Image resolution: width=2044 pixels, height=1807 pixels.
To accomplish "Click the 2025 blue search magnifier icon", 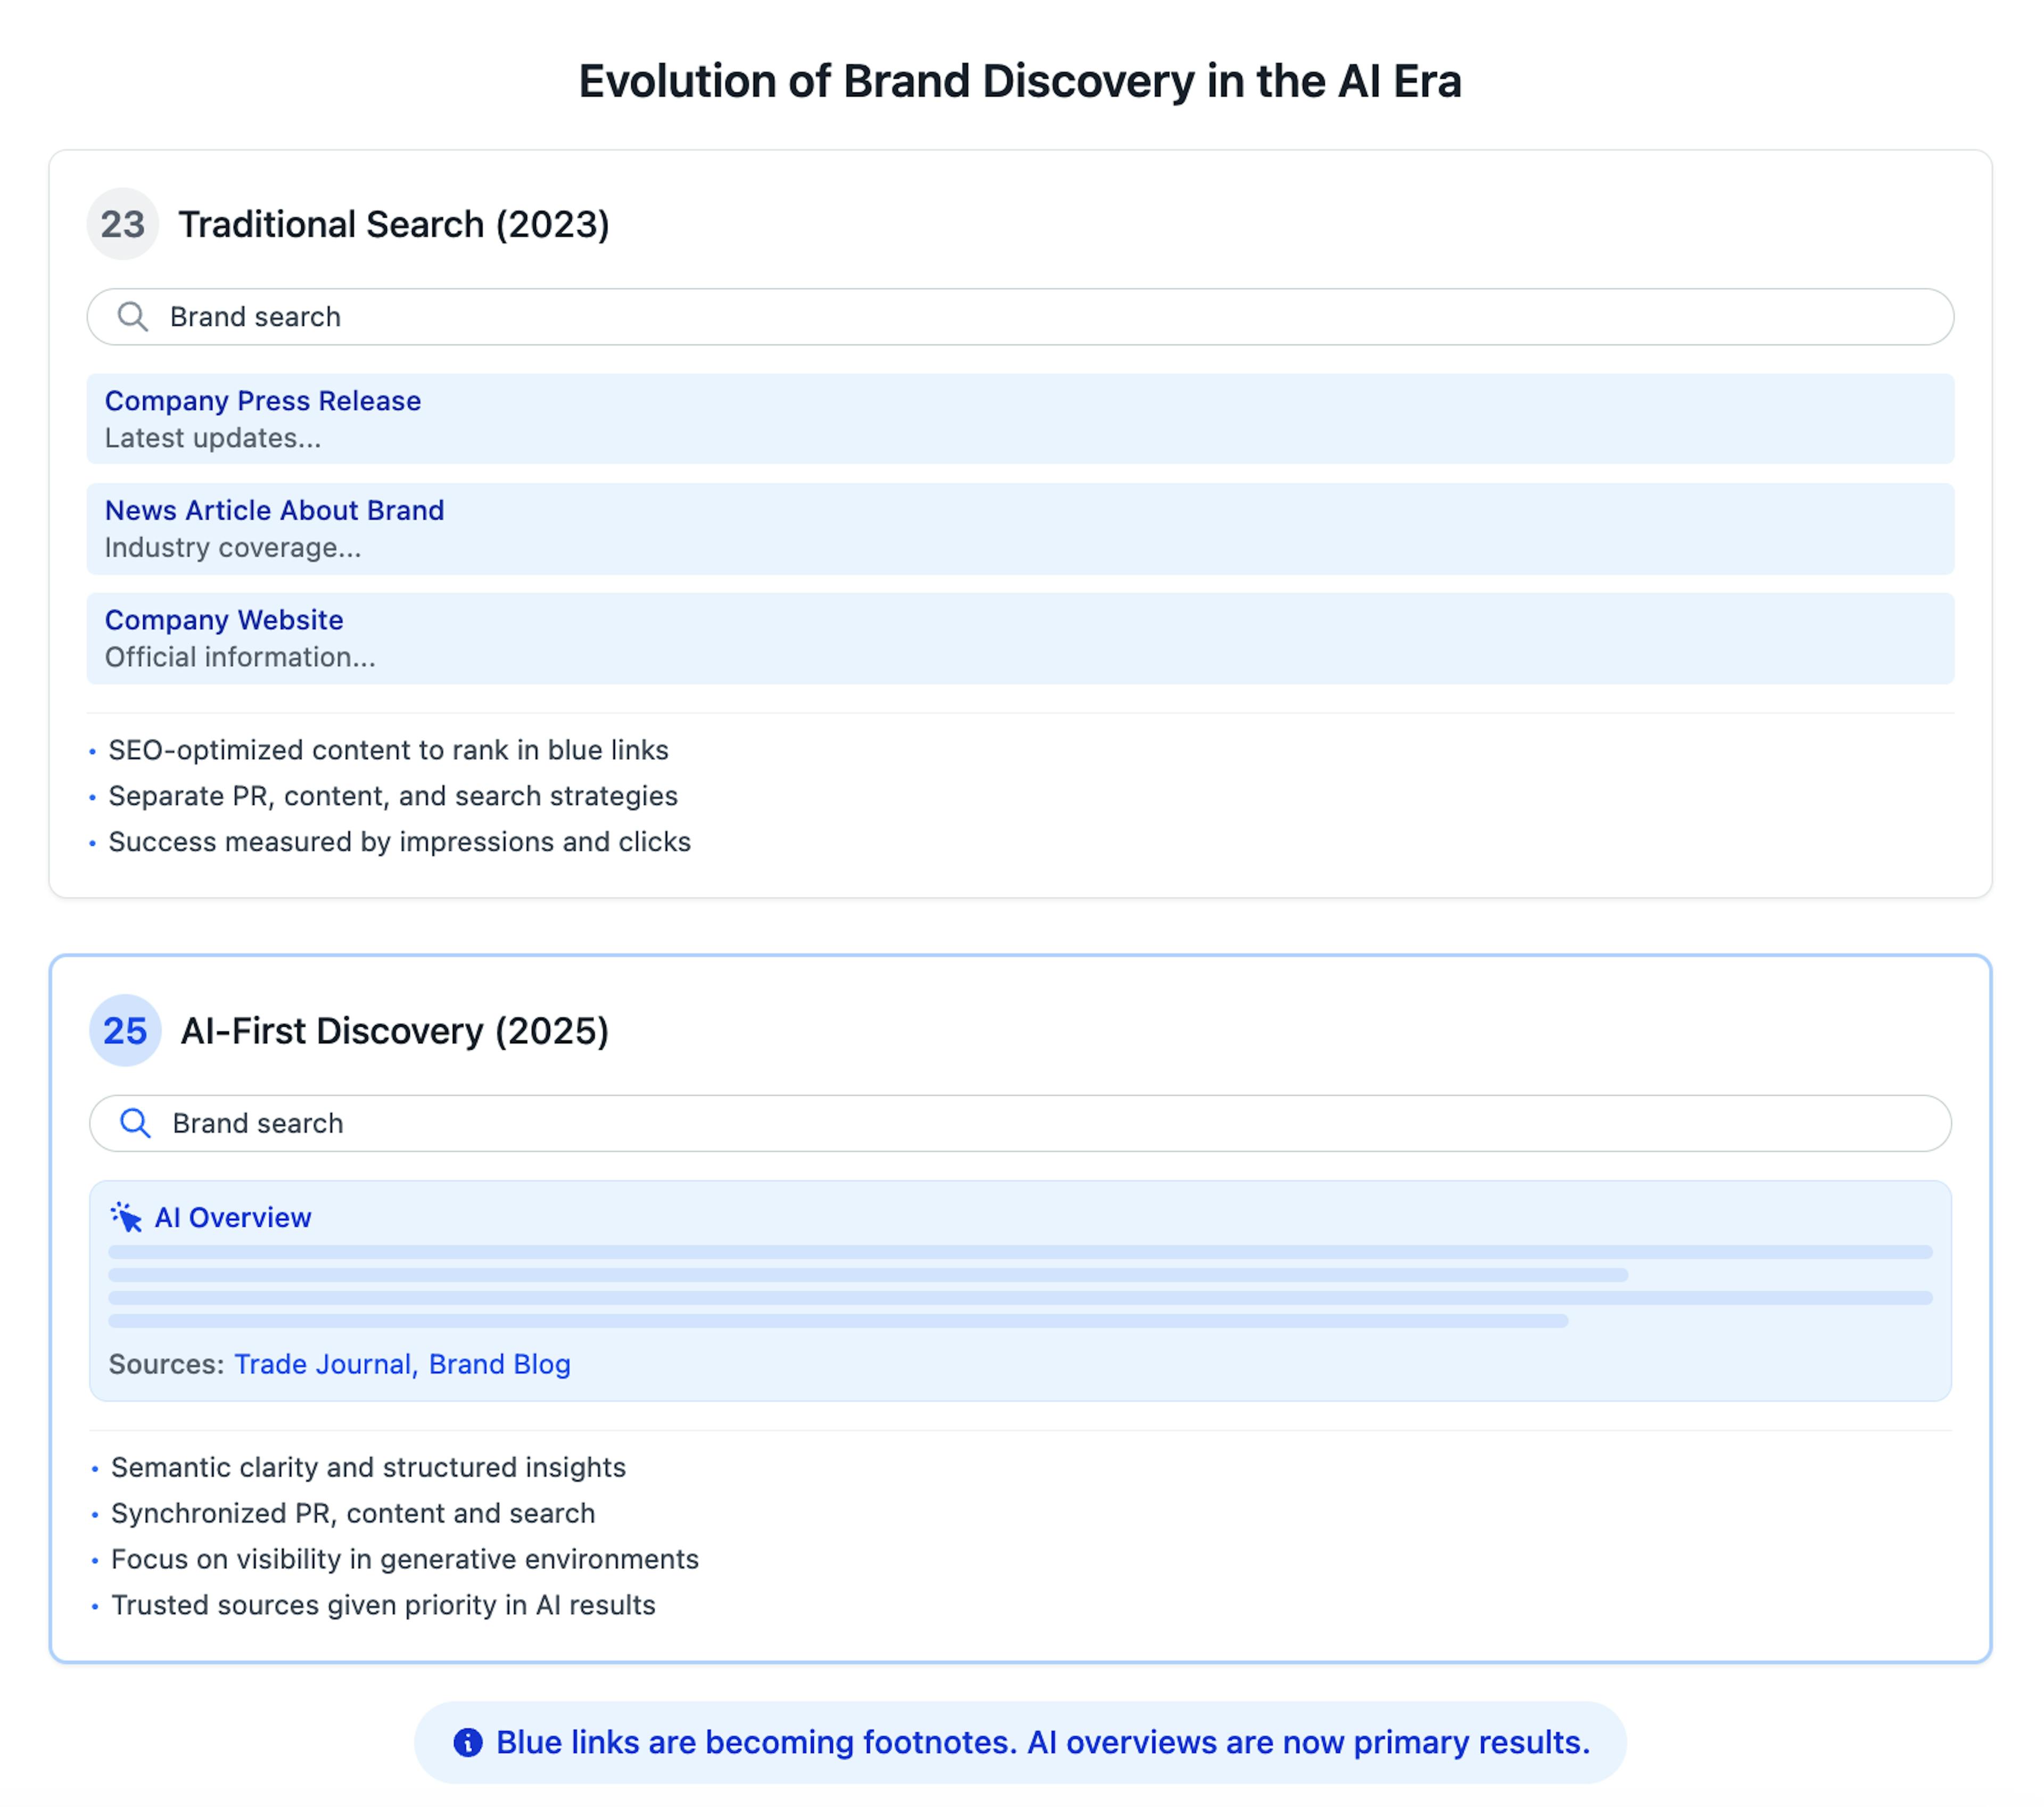I will click(135, 1123).
